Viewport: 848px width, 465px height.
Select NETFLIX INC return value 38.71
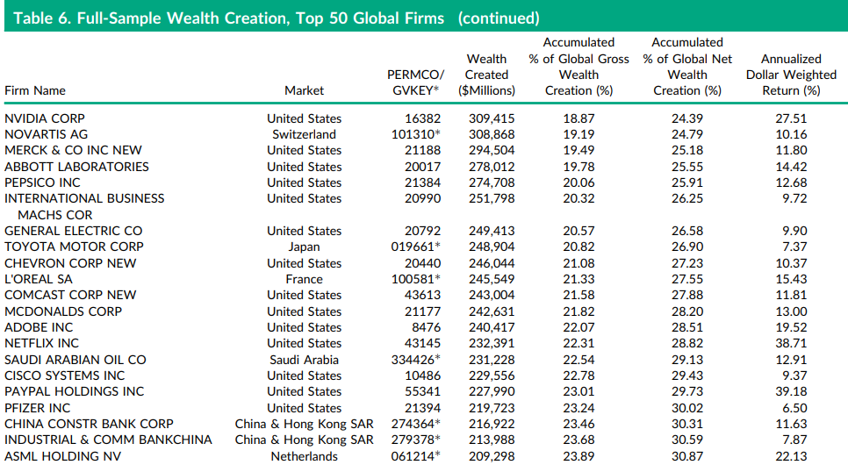791,343
